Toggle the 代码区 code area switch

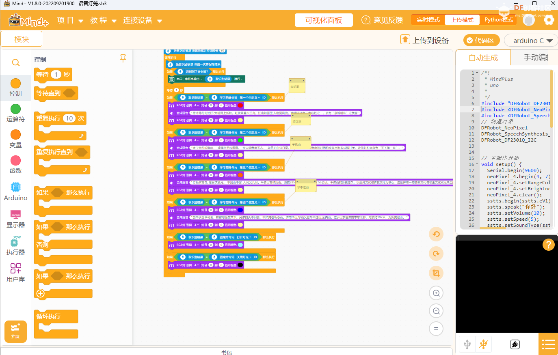[x=481, y=41]
